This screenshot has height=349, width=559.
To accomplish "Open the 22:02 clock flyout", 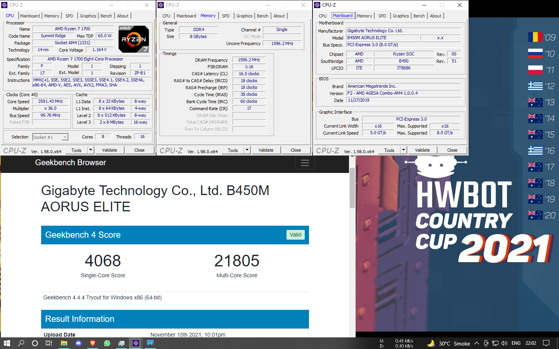I will point(531,343).
